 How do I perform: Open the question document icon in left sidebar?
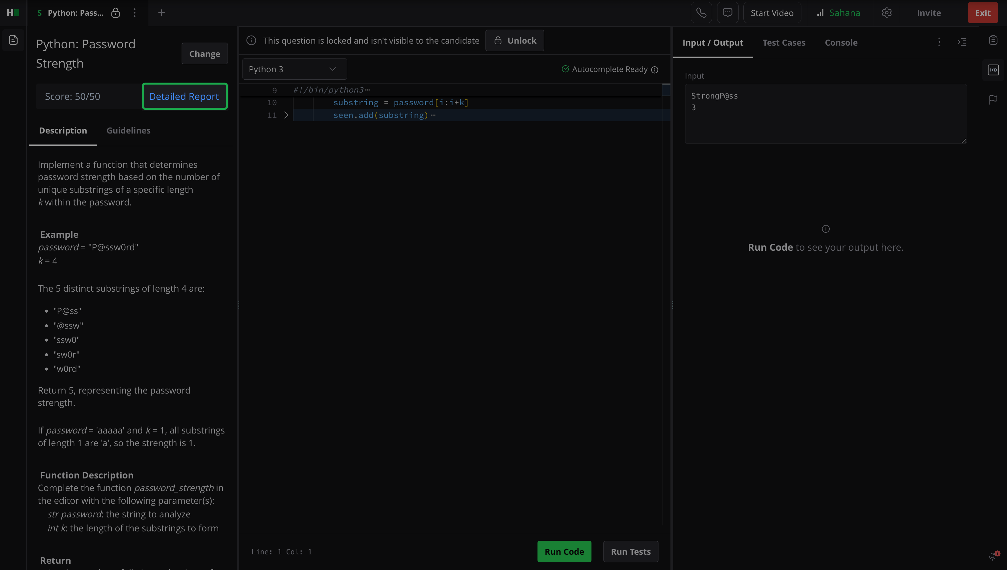click(13, 40)
